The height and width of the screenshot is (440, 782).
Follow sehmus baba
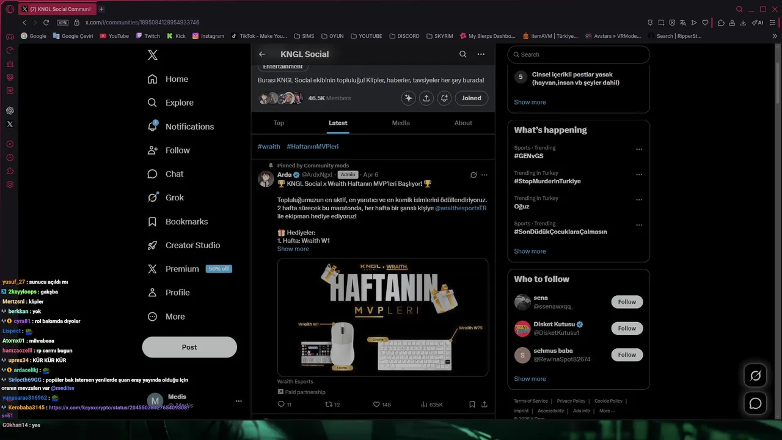pyautogui.click(x=627, y=354)
